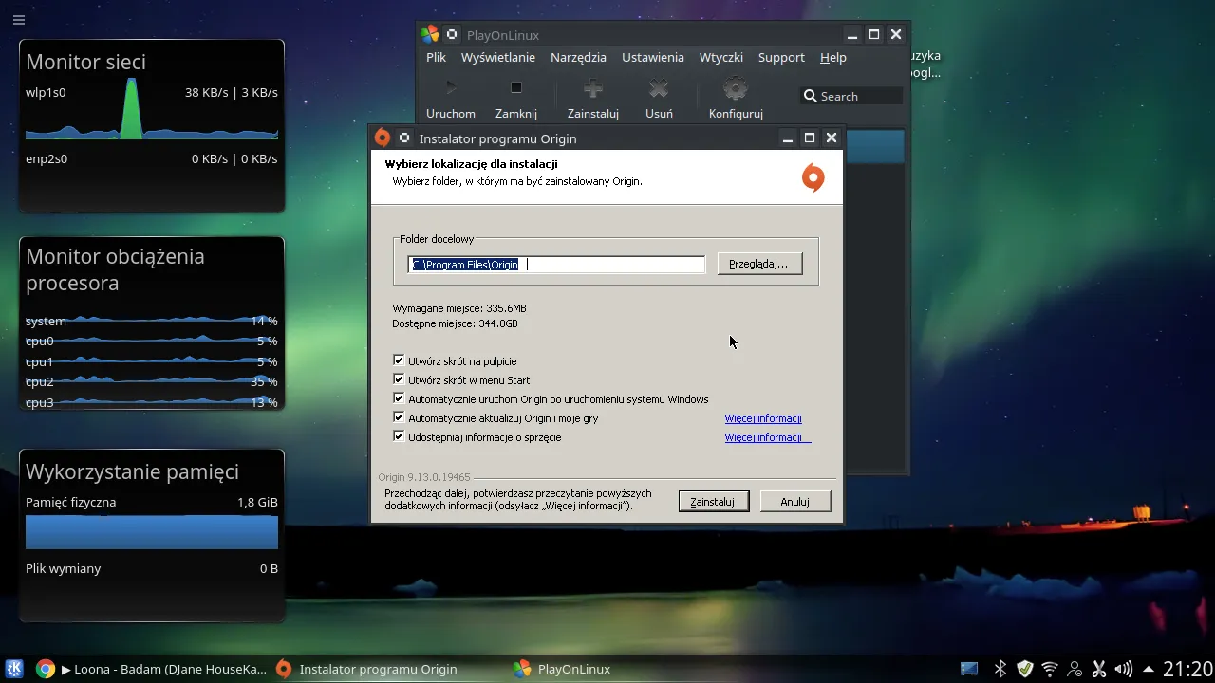Click the physical memory usage bar
This screenshot has width=1215, height=683.
coord(152,533)
